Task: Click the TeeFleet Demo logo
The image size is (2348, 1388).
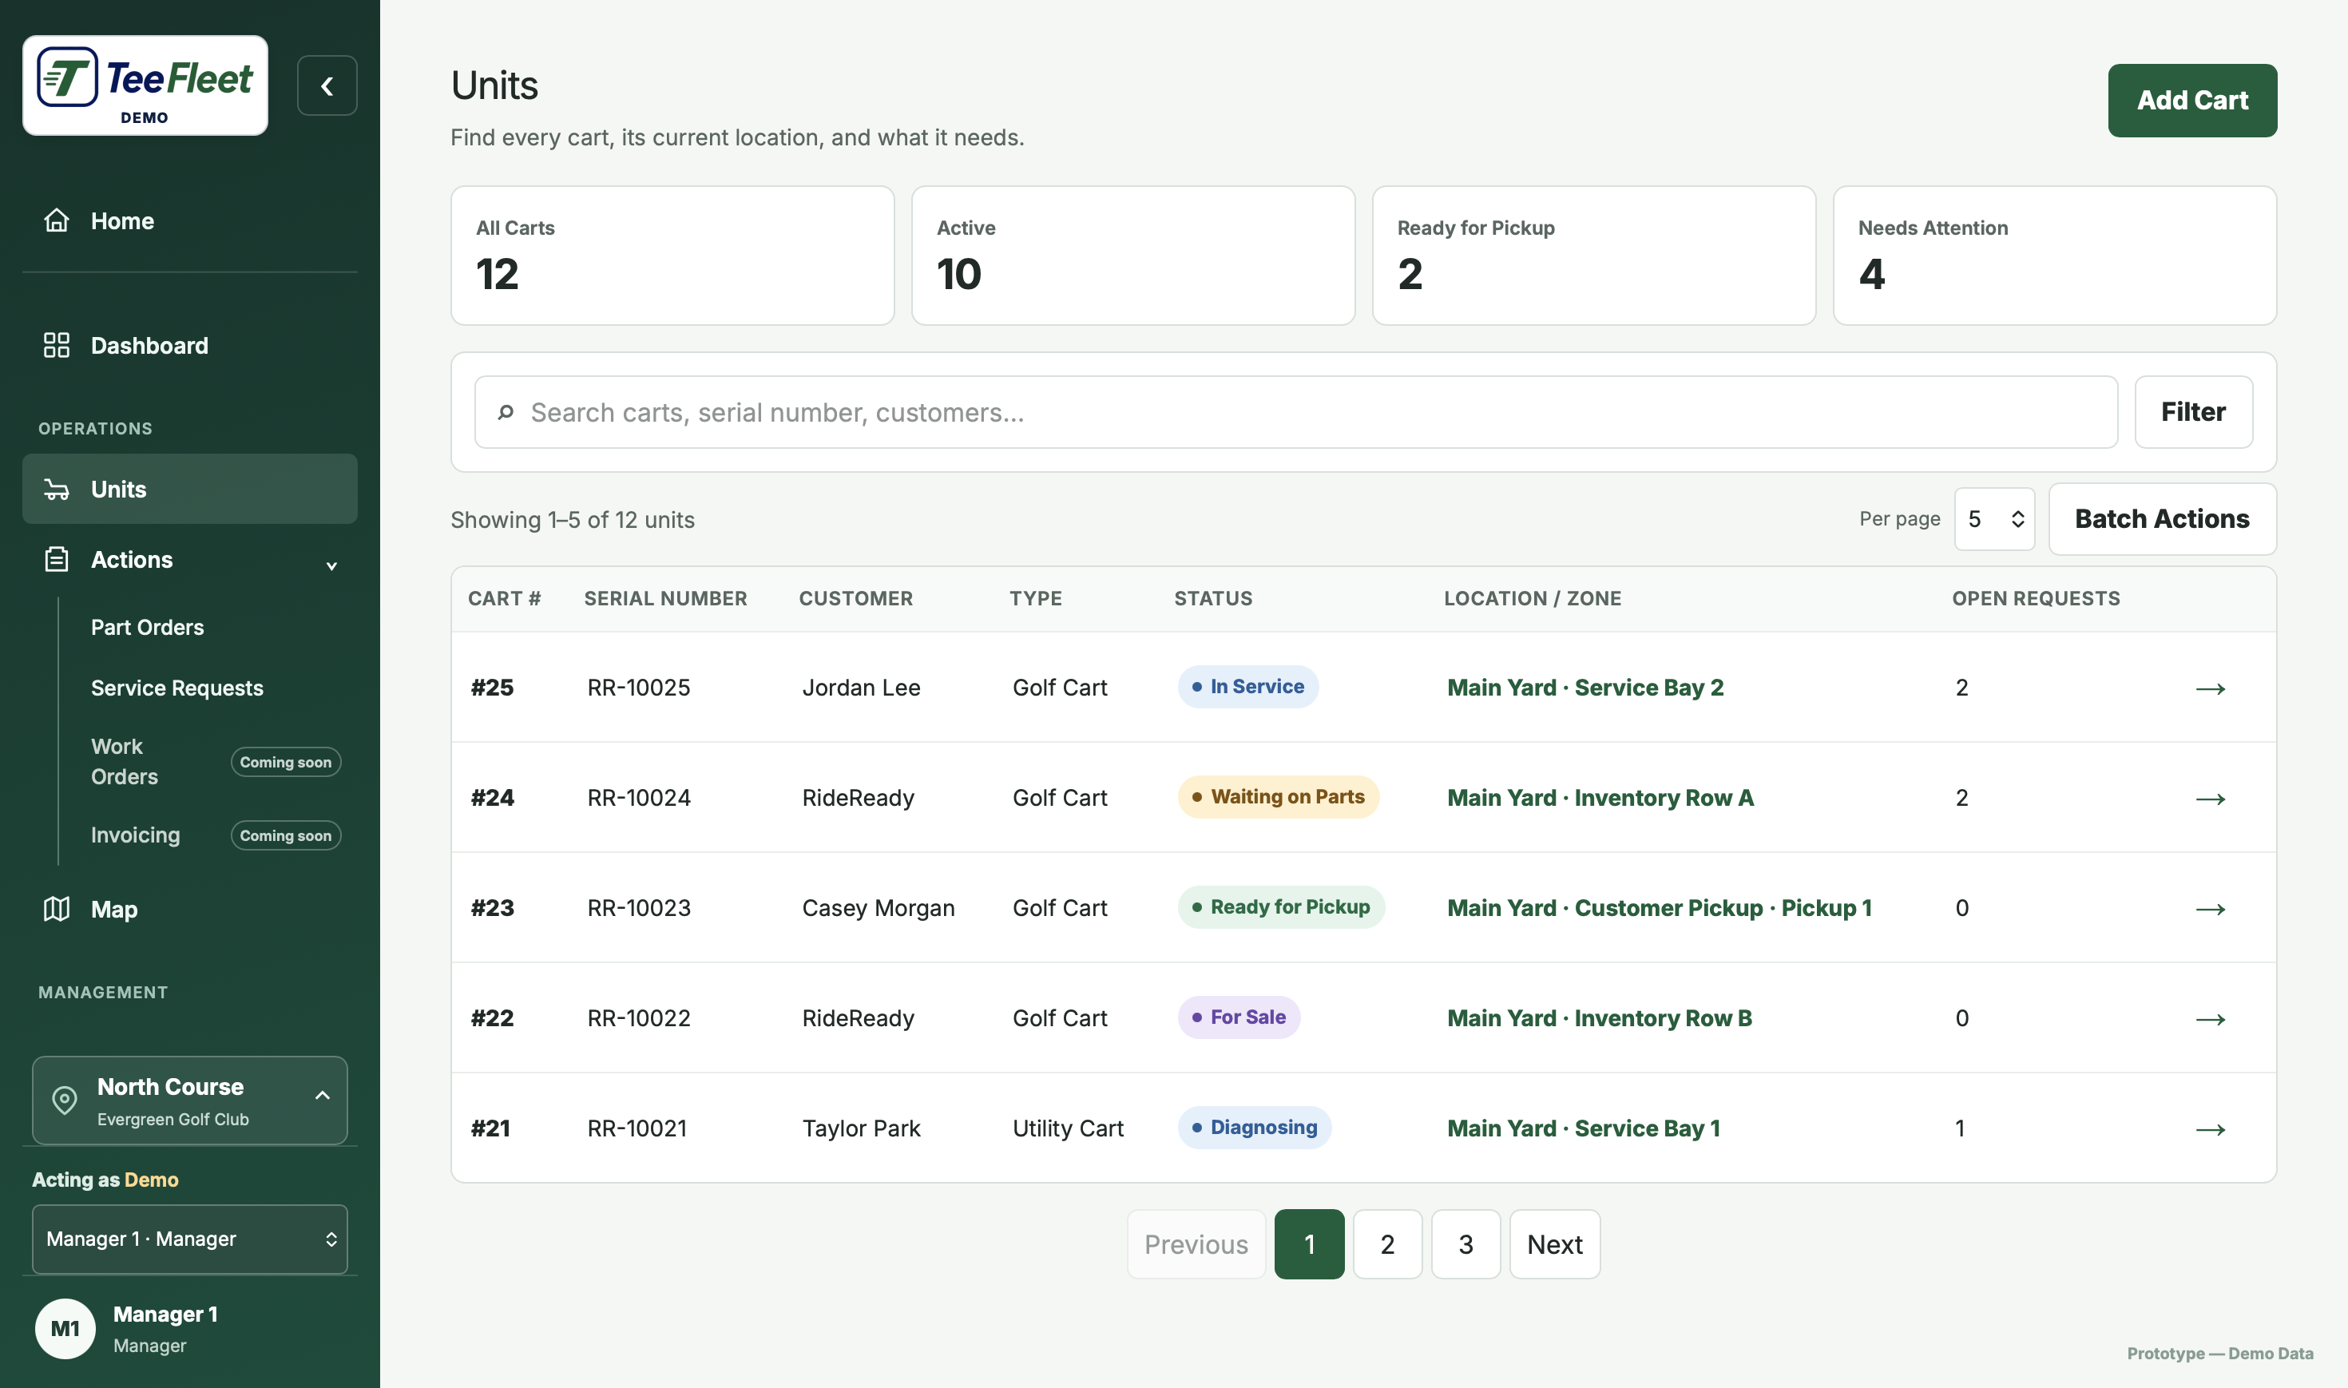Action: point(145,85)
